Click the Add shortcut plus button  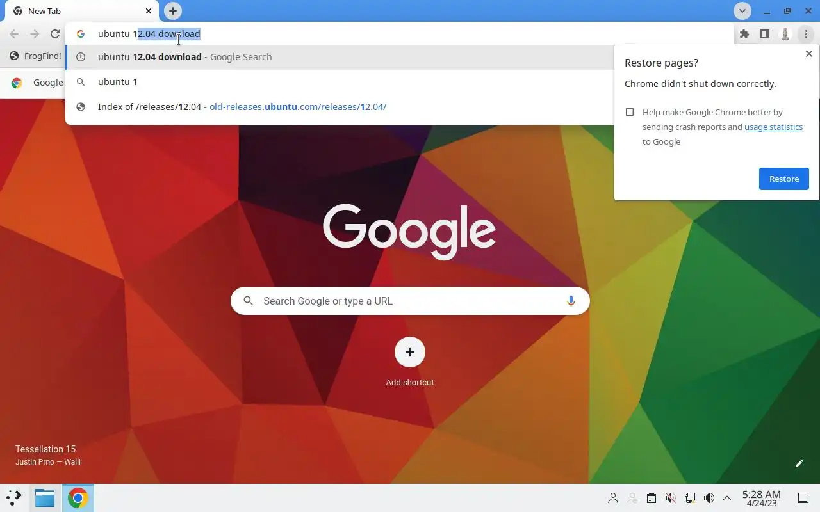click(x=410, y=352)
